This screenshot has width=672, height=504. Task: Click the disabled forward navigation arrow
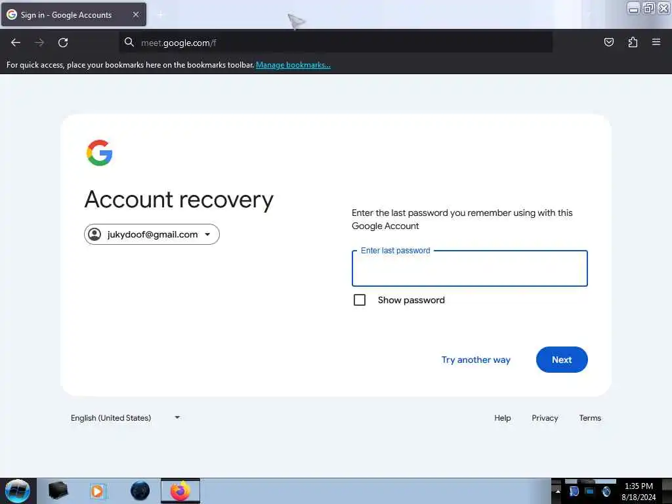[39, 43]
